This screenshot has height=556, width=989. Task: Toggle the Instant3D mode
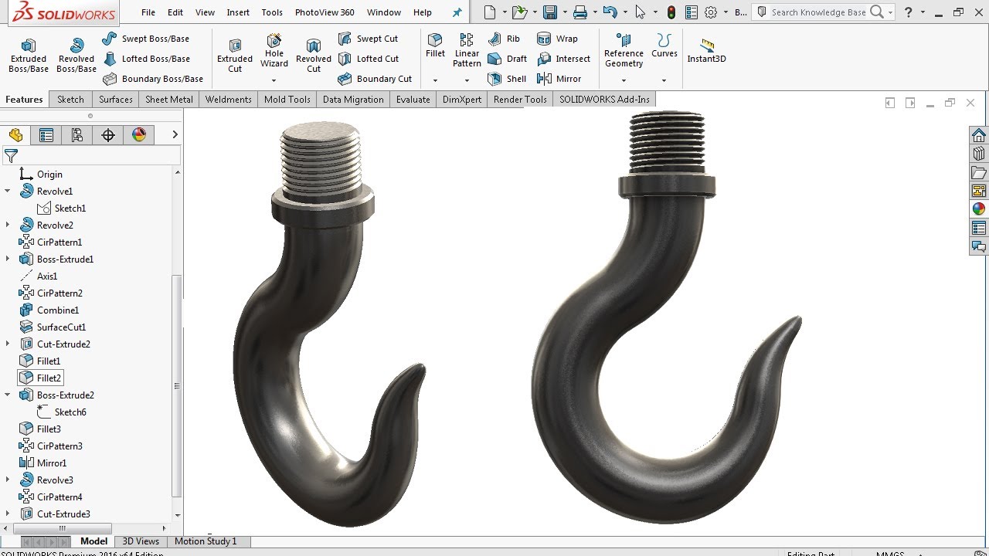pos(706,50)
